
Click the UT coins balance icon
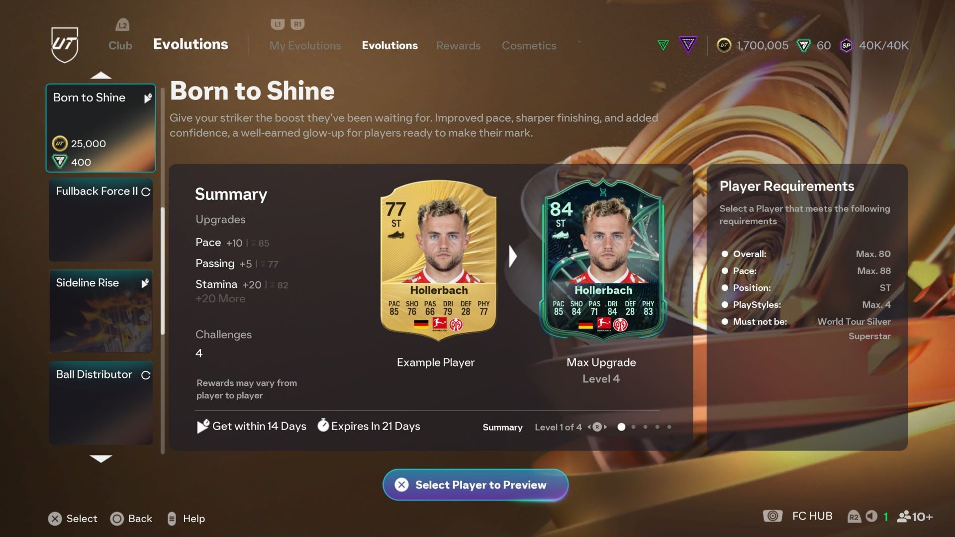pos(724,45)
